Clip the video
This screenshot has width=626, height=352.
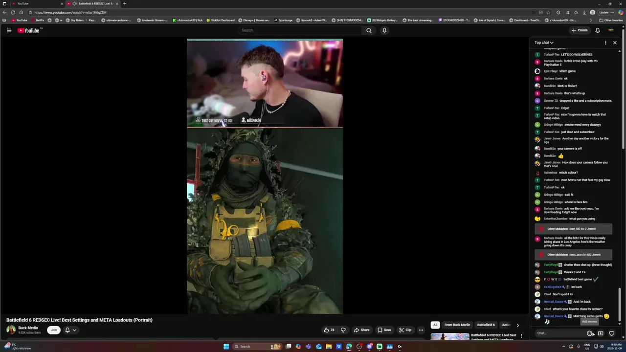tap(405, 330)
